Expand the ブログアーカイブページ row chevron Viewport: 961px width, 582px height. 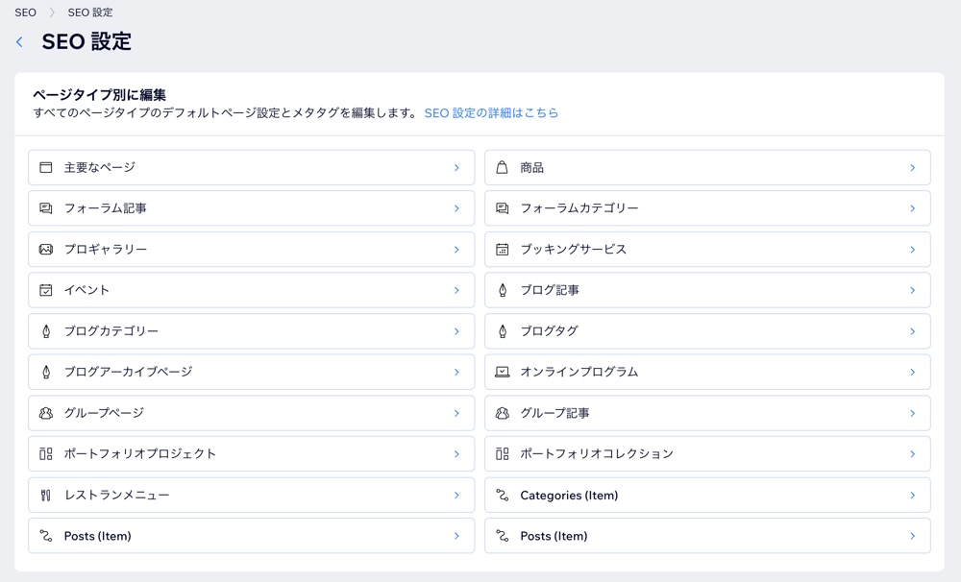click(x=456, y=372)
